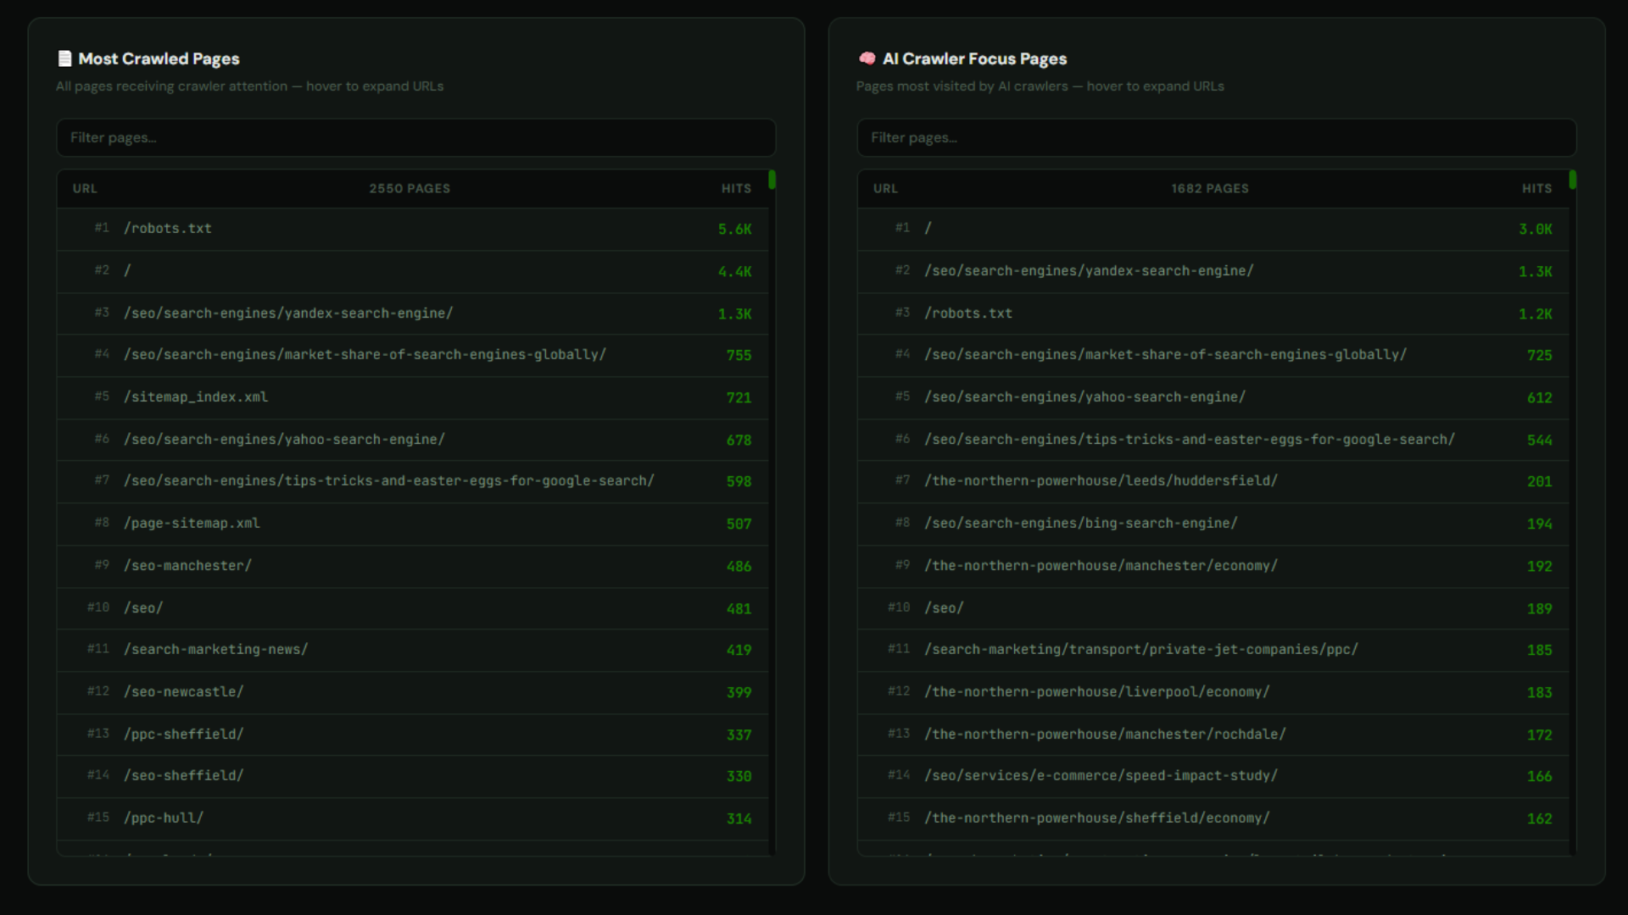Select the /seo-newcastle/ row

(x=413, y=692)
